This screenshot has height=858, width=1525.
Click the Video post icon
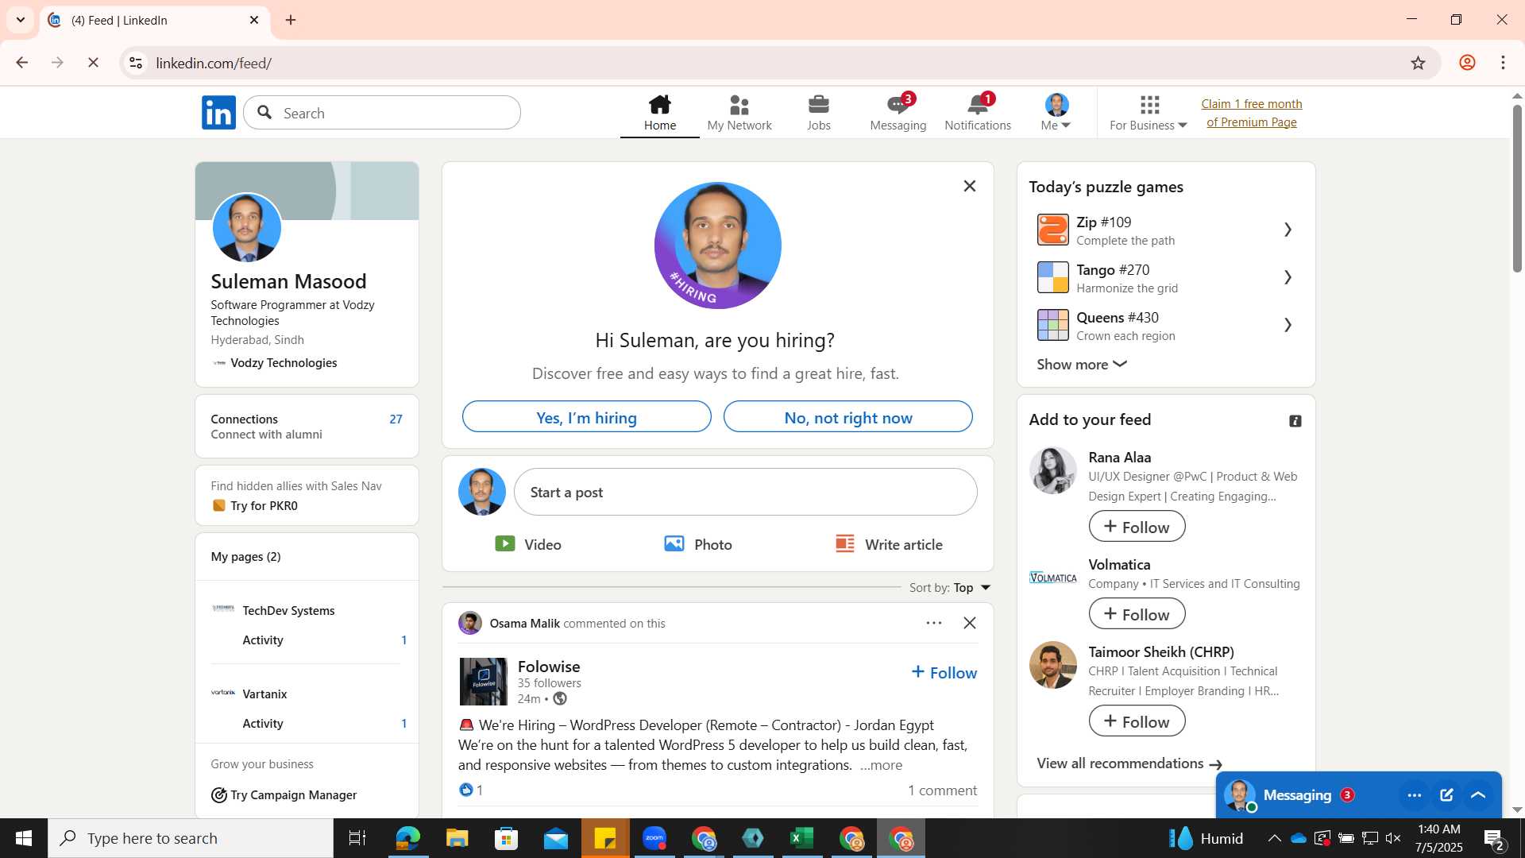coord(505,543)
